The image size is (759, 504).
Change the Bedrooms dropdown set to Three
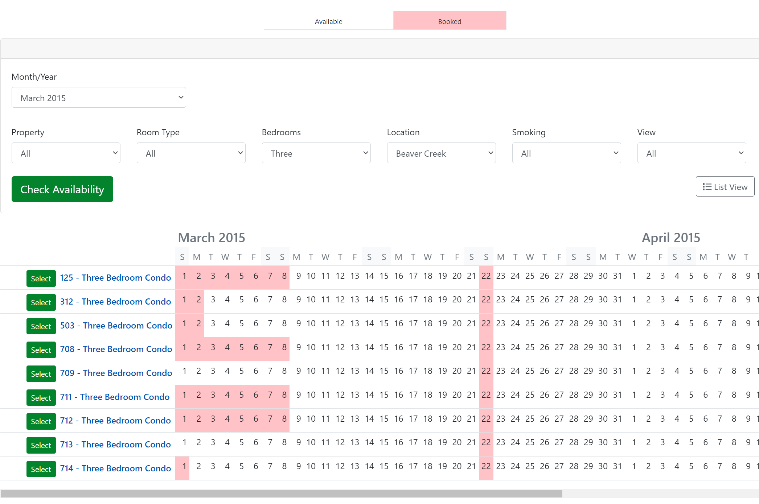tap(316, 153)
